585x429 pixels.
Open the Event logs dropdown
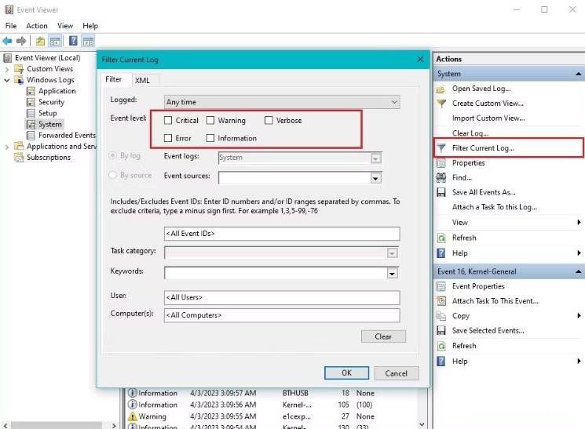[x=375, y=158]
